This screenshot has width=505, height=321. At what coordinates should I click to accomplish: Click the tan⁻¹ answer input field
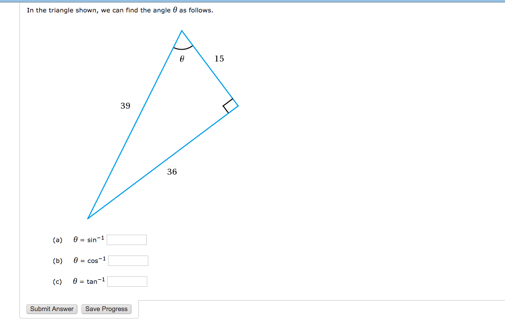[x=127, y=281]
